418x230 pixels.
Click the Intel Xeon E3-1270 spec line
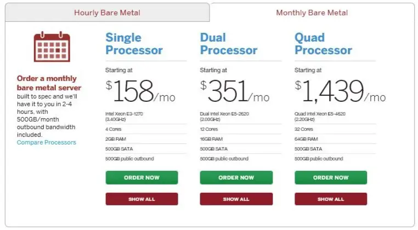(124, 117)
